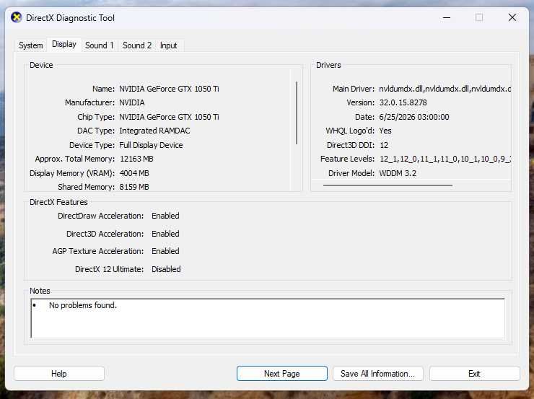
Task: Click the 4004 MB VRAM value
Action: pyautogui.click(x=134, y=173)
